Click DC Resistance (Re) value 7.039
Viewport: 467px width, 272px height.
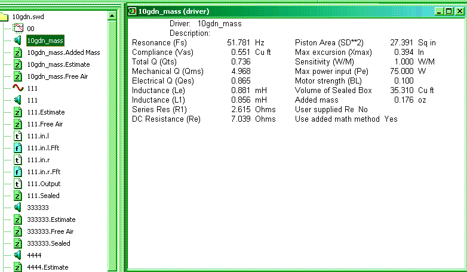tap(241, 119)
